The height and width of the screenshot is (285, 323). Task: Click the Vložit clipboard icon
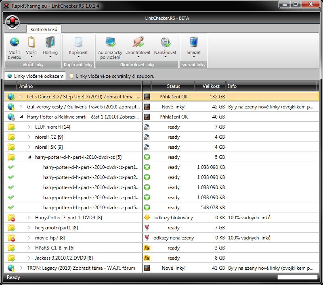click(31, 42)
